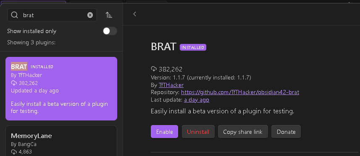360x156 pixels.
Task: Click 'Updated a day ago' in BRAT card
Action: [35, 91]
